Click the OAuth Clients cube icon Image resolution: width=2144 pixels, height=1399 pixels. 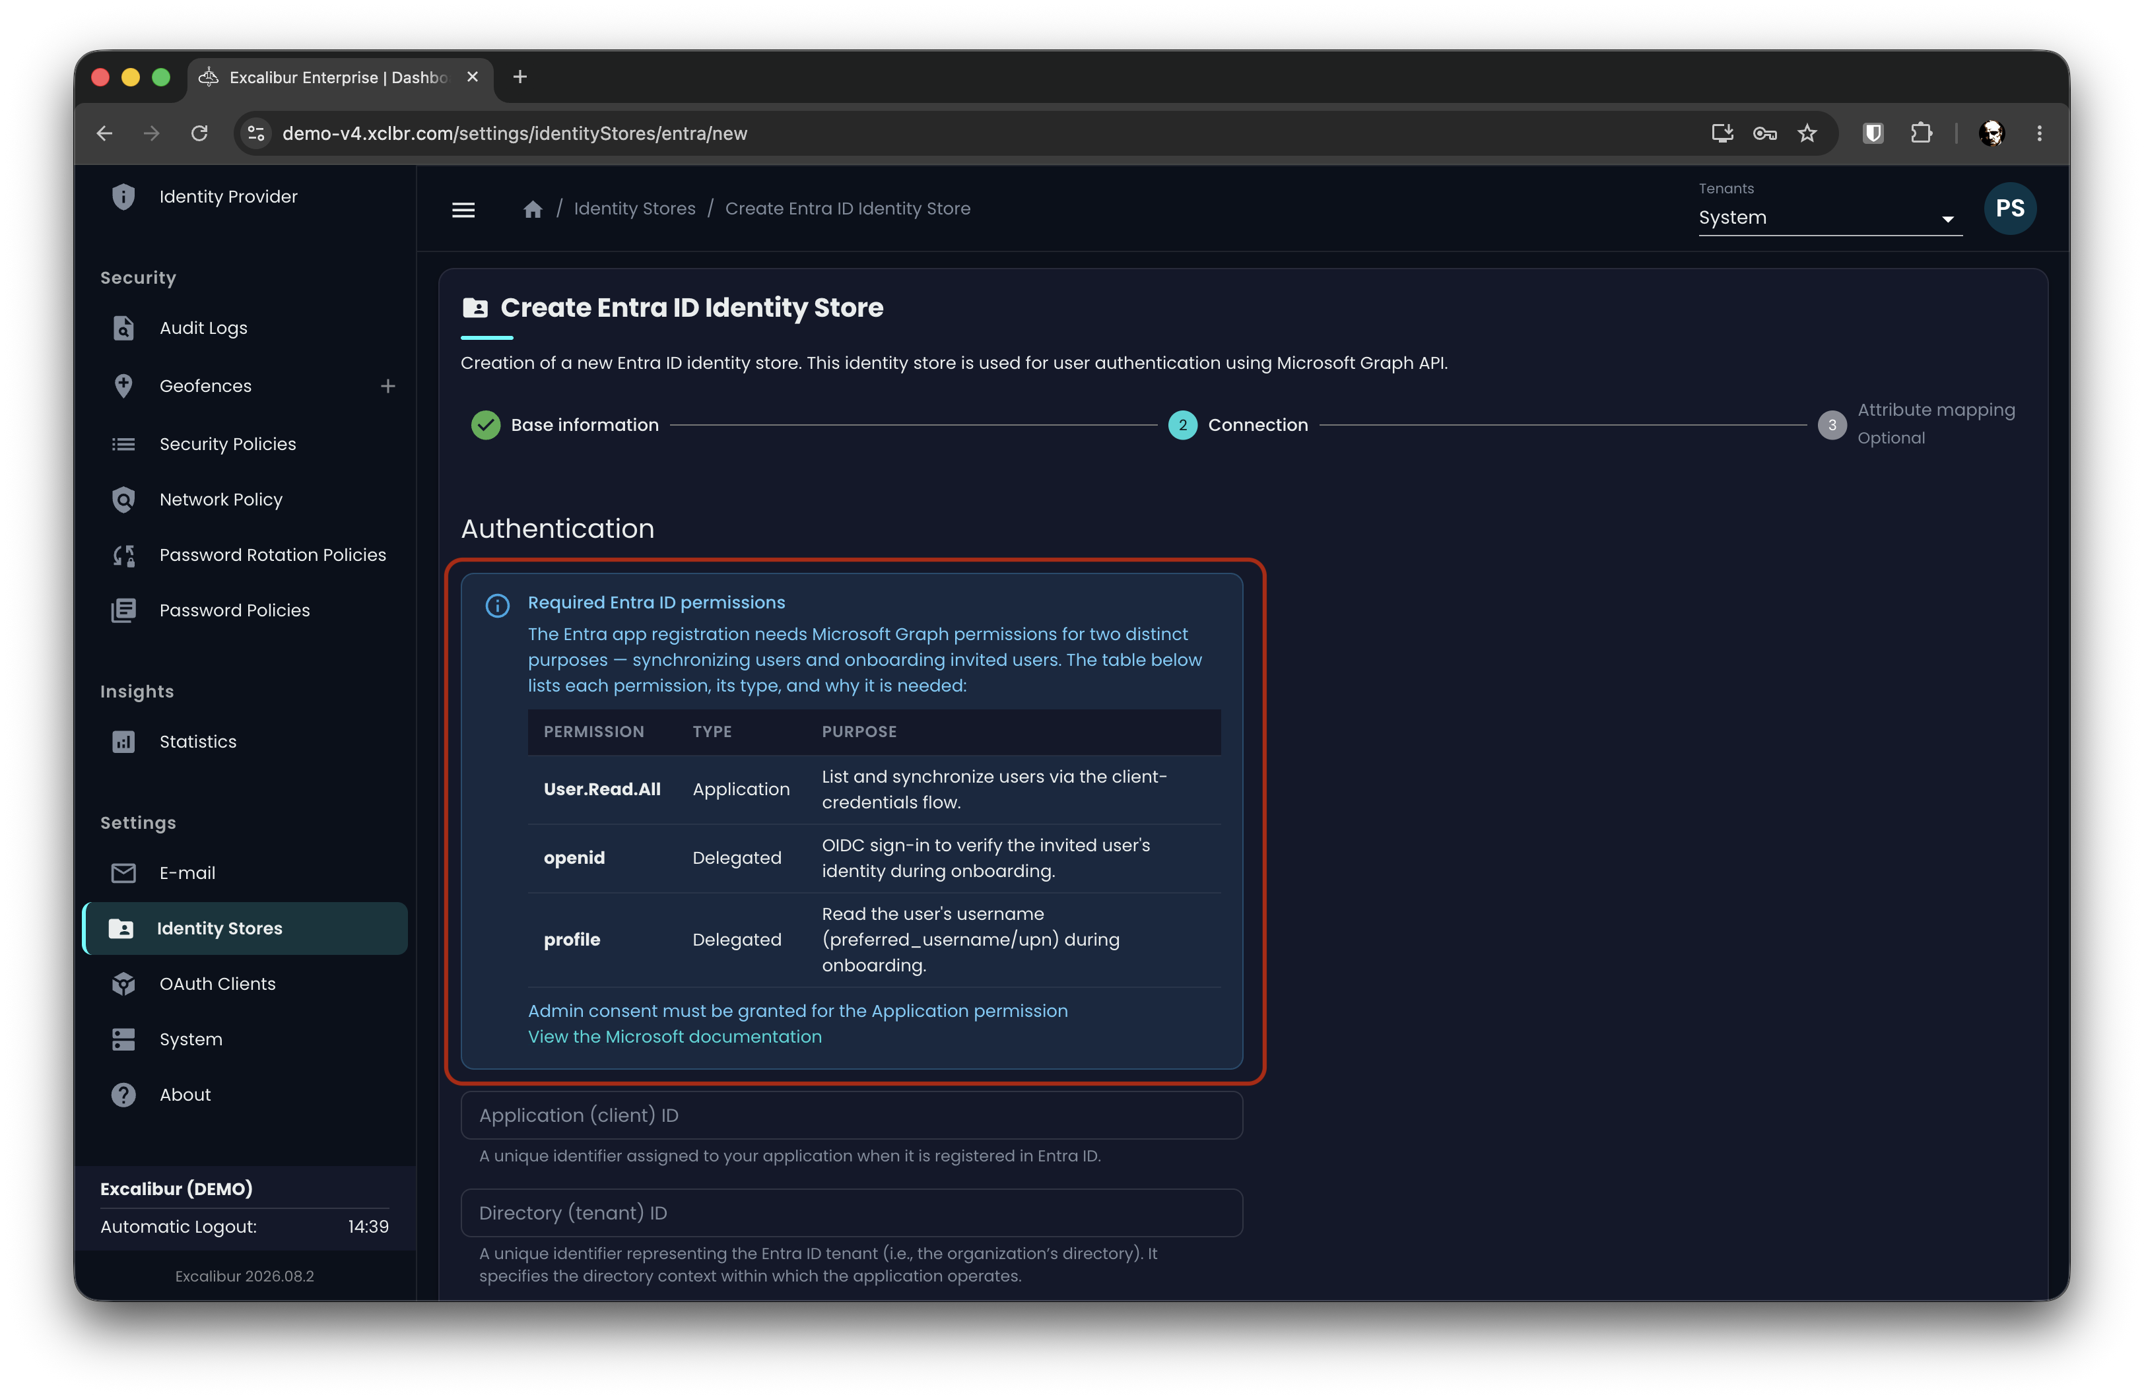(123, 984)
